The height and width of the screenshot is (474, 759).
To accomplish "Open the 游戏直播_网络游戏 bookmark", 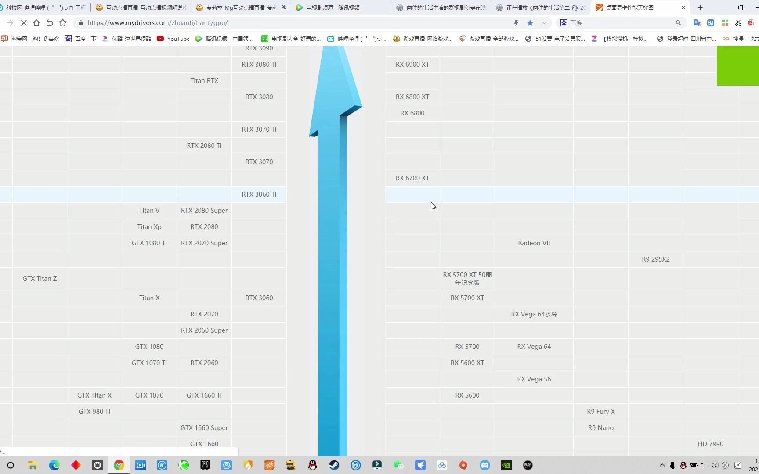I will pos(423,39).
